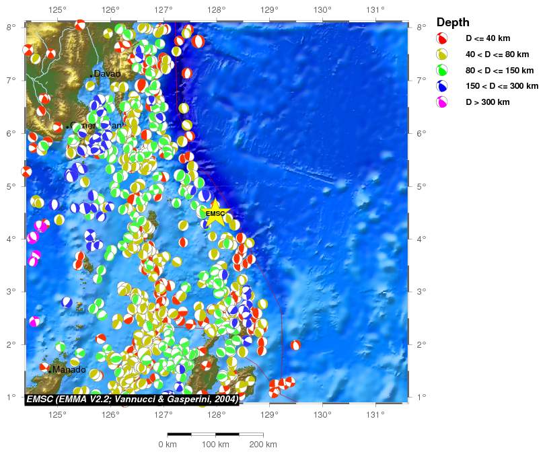Click the Manado city label
This screenshot has height=454, width=545.
pyautogui.click(x=69, y=370)
